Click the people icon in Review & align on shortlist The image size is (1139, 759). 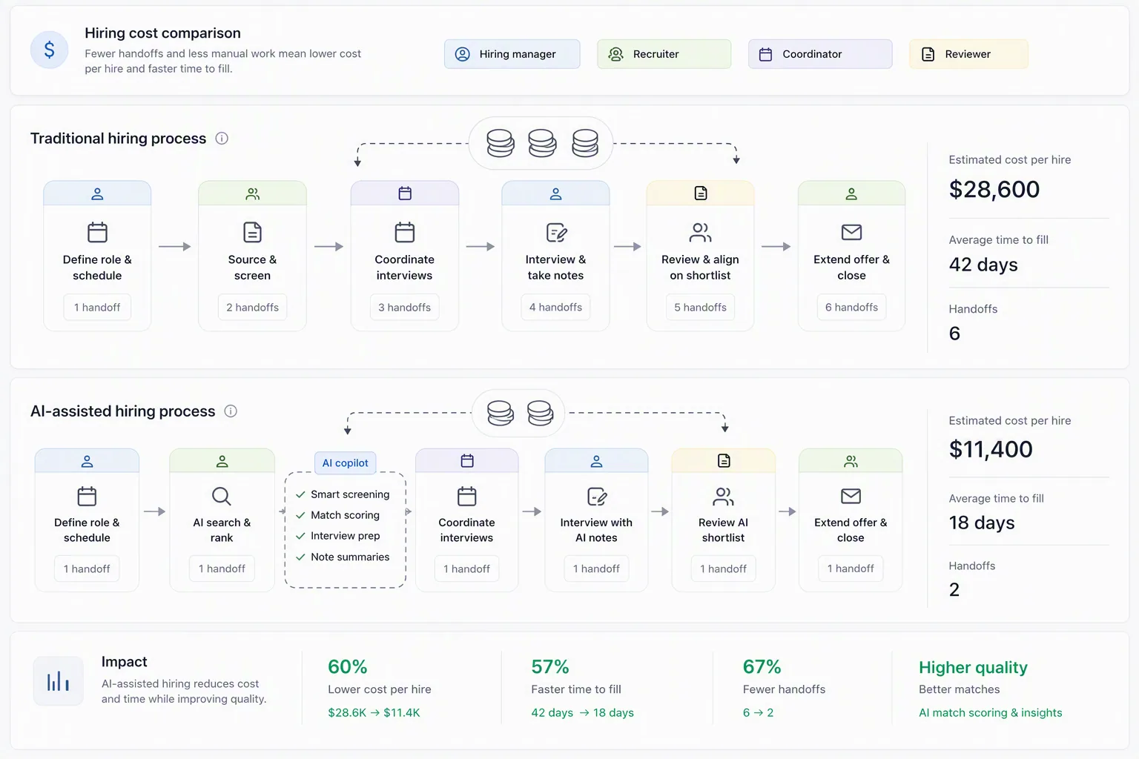pyautogui.click(x=700, y=233)
